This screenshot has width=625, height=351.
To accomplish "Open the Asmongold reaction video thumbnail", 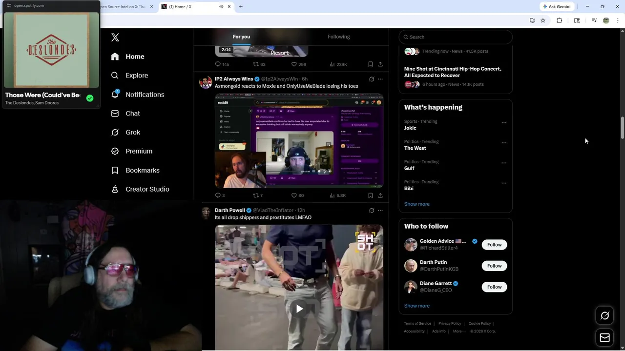I will 299,141.
